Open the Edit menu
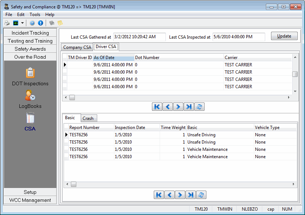305x215 pixels. [x=20, y=15]
